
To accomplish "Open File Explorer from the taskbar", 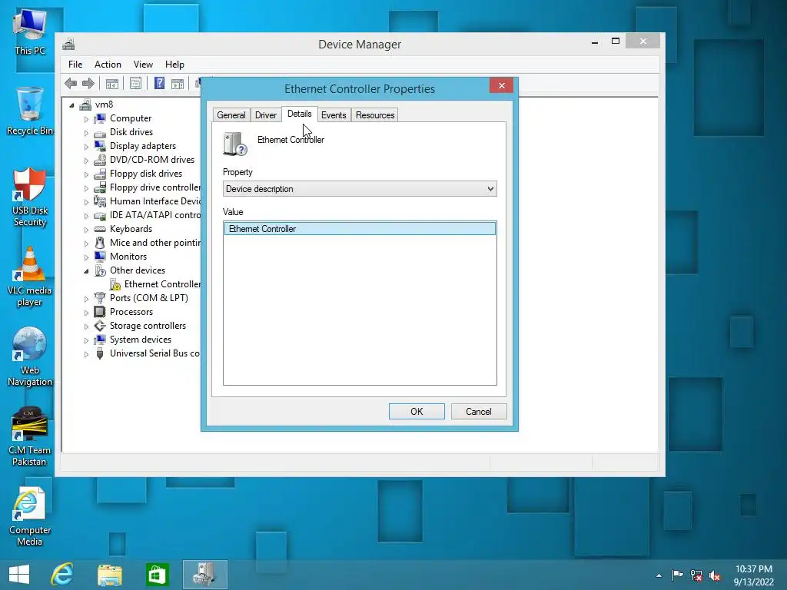I will pyautogui.click(x=109, y=575).
